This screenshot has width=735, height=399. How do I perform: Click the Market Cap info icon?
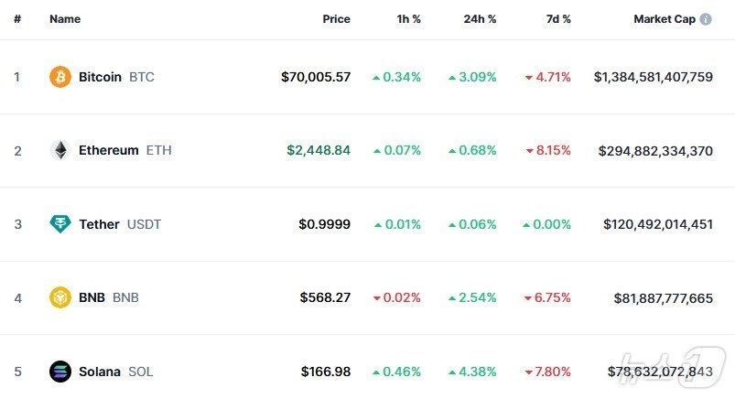pos(706,19)
